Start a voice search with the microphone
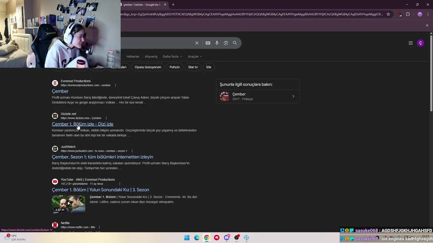Image resolution: width=433 pixels, height=243 pixels. 217,43
